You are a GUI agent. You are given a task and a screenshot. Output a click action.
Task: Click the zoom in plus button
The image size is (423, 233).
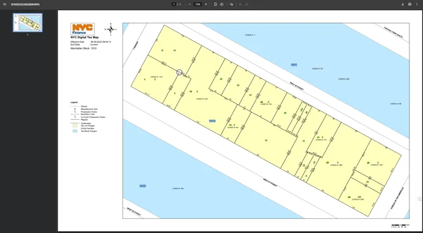[x=206, y=4]
